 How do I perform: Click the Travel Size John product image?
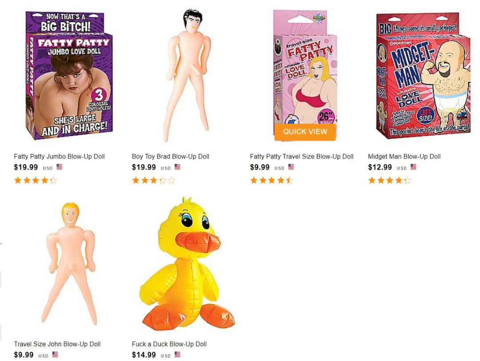click(71, 264)
